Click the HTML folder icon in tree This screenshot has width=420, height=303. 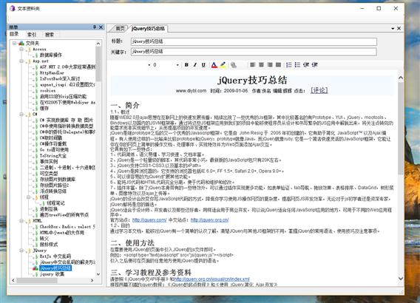[29, 221]
